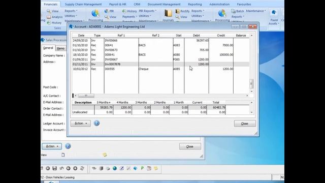325x183 pixels.
Task: Open the Reporting ribbon tab
Action: point(195,4)
